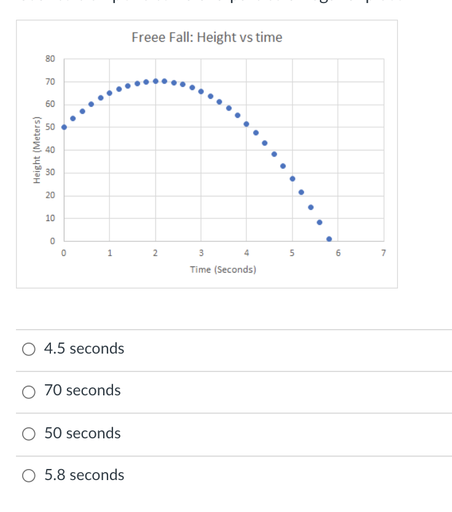
Task: Click the 4.5 seconds answer label
Action: pyautogui.click(x=84, y=348)
